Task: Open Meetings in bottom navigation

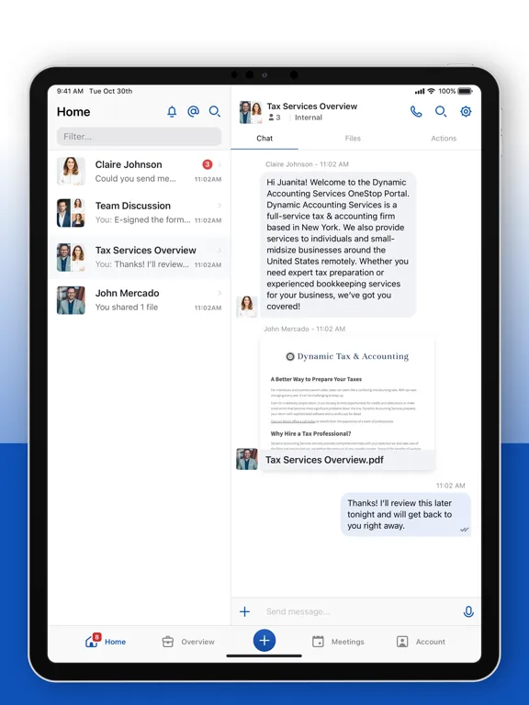Action: [338, 642]
